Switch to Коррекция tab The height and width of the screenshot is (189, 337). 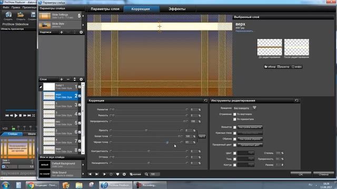(141, 9)
